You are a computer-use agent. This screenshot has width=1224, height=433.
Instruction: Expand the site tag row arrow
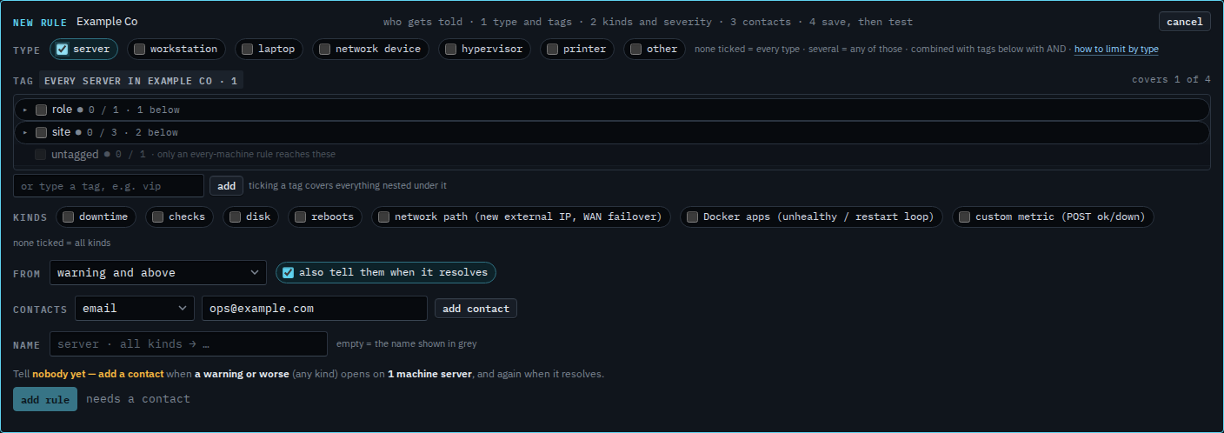[25, 132]
